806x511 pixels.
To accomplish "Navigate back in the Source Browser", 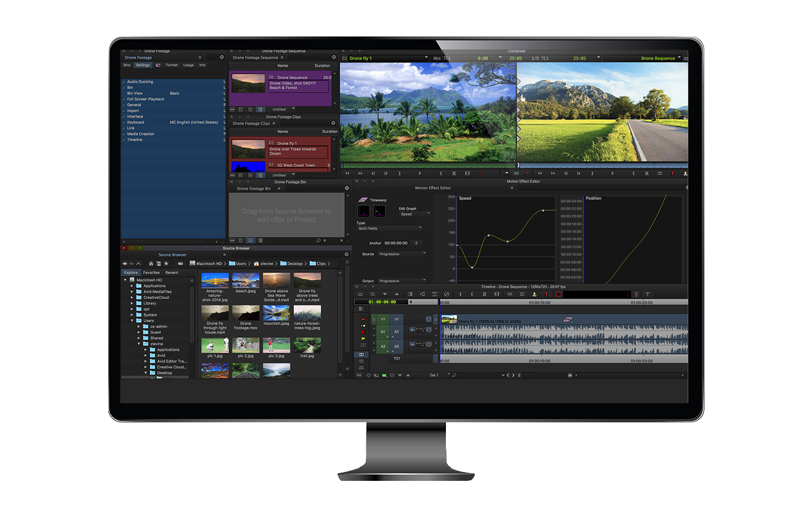I will click(125, 264).
